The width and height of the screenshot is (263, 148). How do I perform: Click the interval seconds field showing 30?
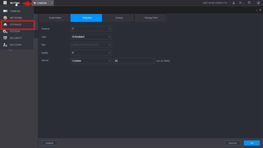(134, 61)
